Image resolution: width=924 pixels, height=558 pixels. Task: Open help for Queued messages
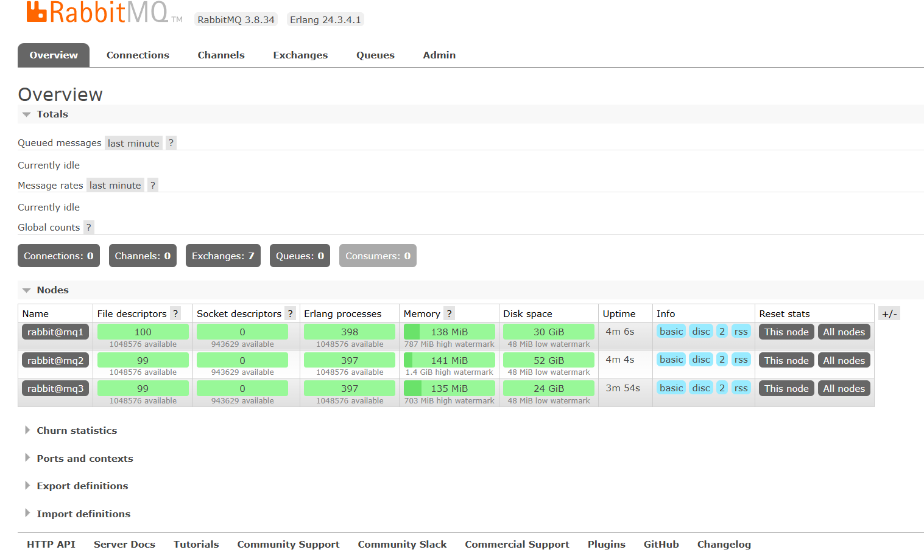[171, 143]
